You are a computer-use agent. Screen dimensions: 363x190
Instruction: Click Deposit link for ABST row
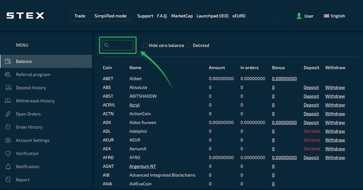(x=311, y=96)
